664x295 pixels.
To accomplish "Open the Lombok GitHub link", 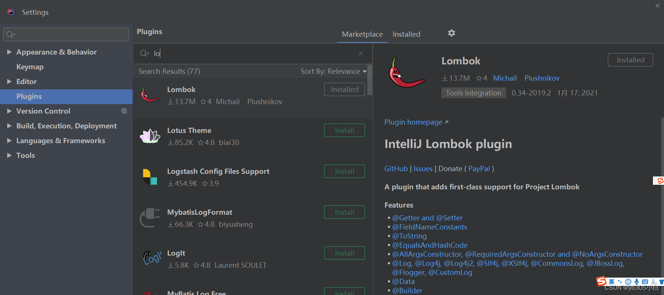I will 396,169.
